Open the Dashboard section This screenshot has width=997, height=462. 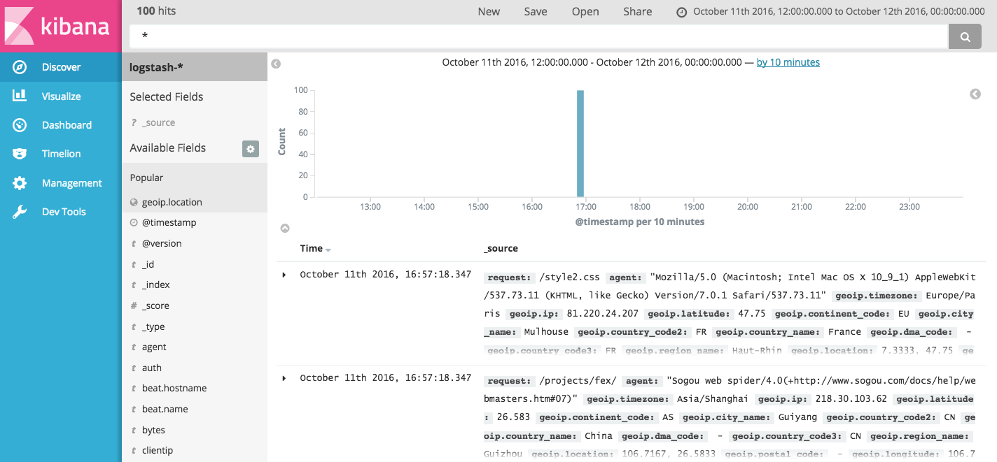(67, 124)
